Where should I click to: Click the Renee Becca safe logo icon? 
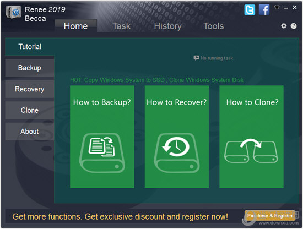13,12
